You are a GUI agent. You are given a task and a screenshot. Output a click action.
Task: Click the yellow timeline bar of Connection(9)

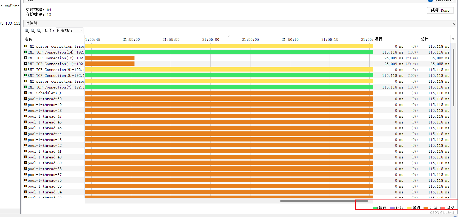[229, 69]
